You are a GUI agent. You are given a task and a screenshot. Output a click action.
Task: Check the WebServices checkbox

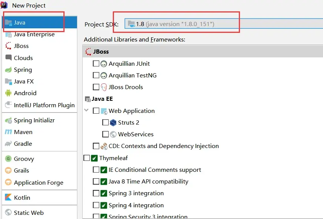point(106,134)
